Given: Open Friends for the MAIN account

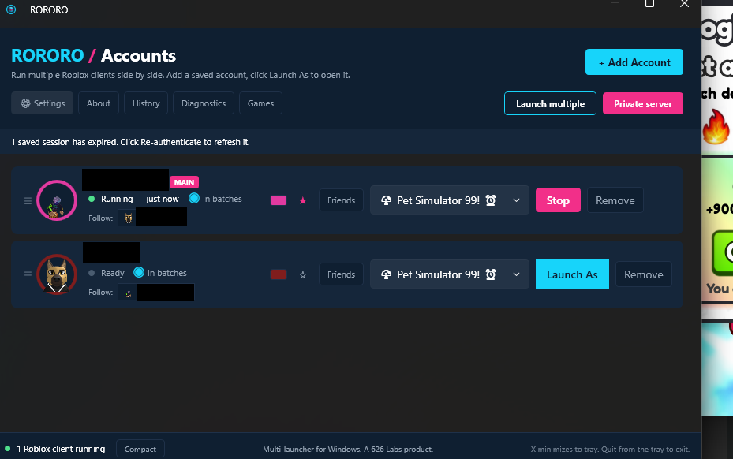Looking at the screenshot, I should coord(342,200).
